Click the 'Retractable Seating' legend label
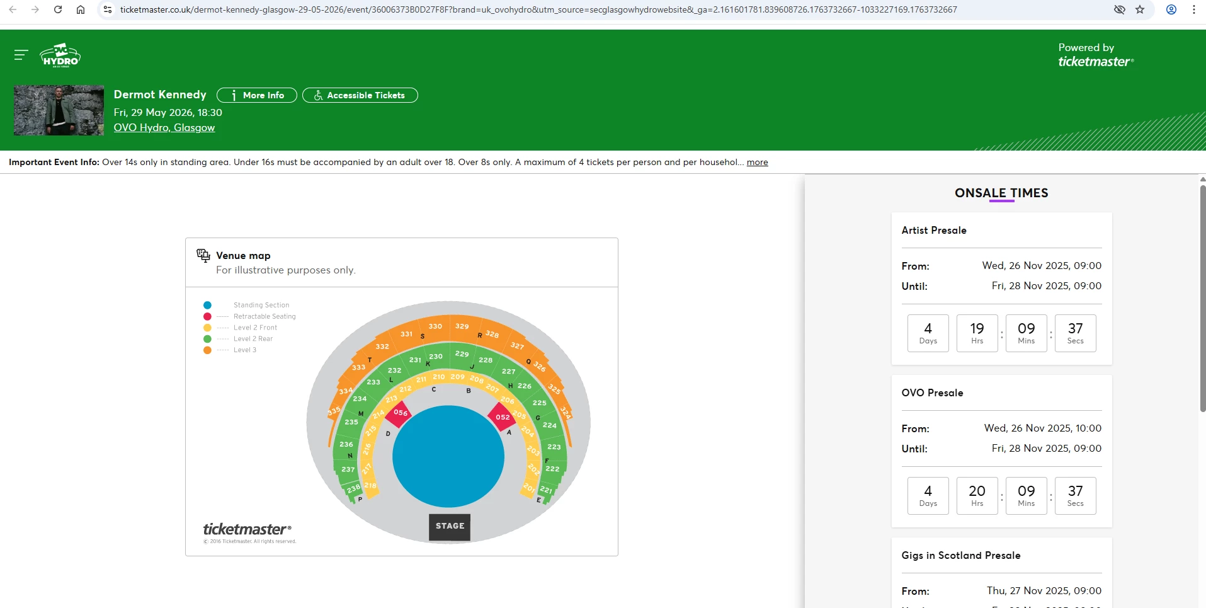The height and width of the screenshot is (608, 1206). pyautogui.click(x=265, y=316)
